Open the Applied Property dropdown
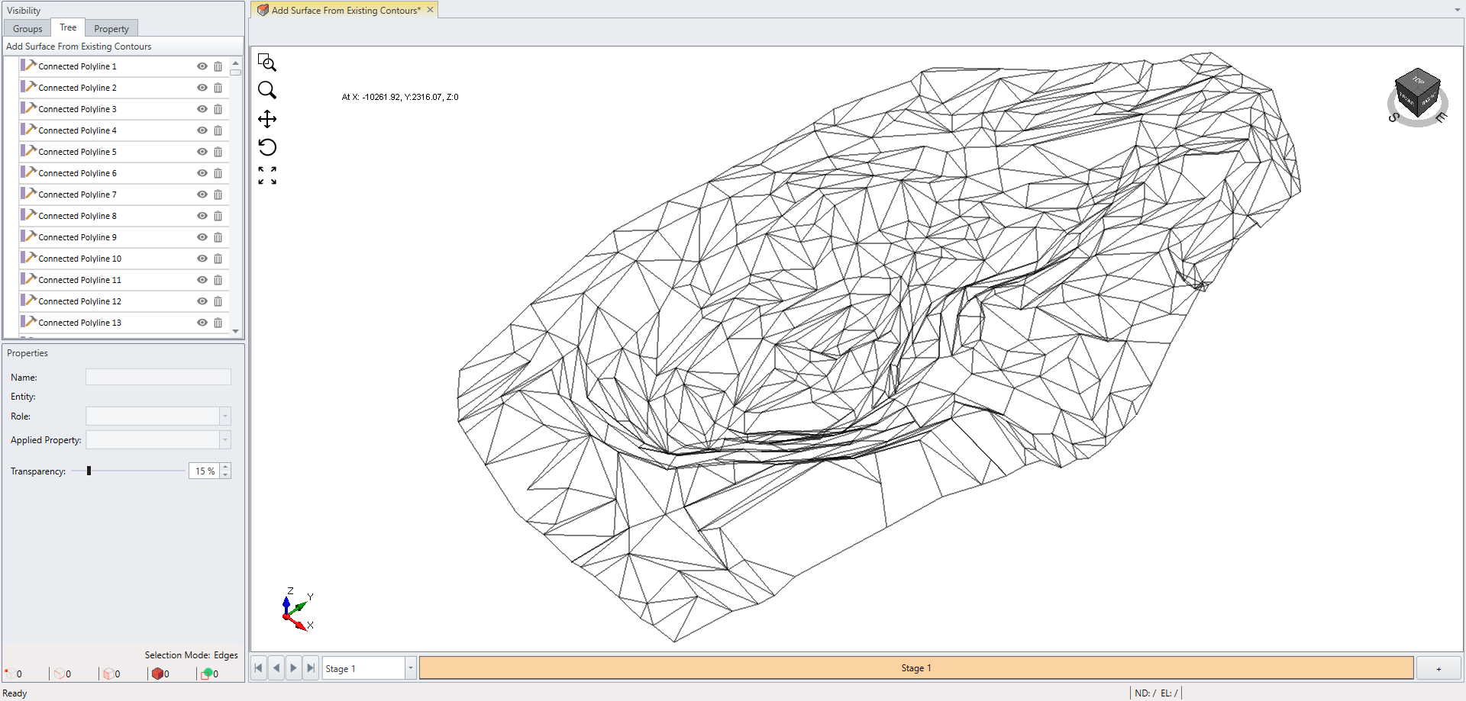The height and width of the screenshot is (701, 1466). (x=224, y=440)
